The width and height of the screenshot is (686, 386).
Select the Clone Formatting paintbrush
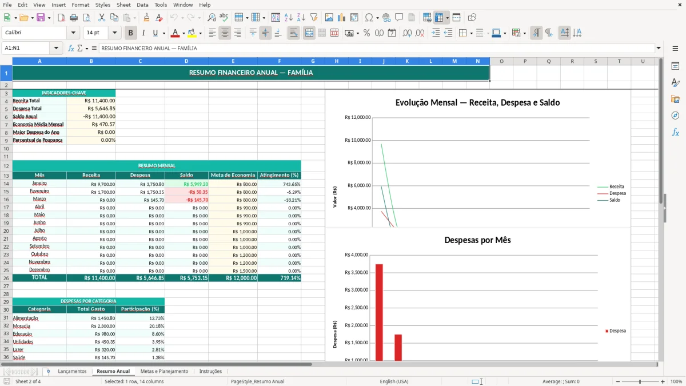tap(146, 18)
